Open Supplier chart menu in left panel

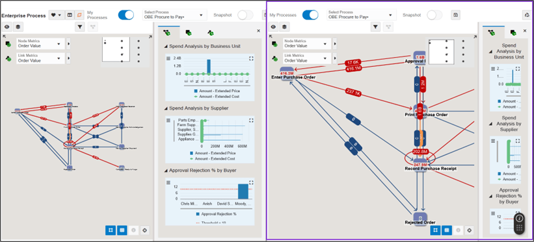(x=168, y=120)
